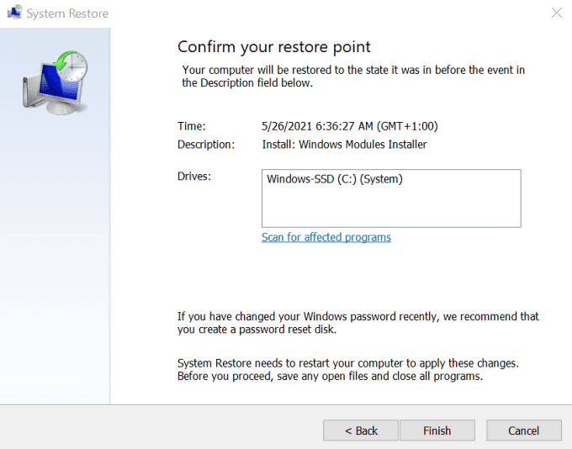This screenshot has width=572, height=449.
Task: Click the password reset disk recommendation text
Action: (x=357, y=323)
